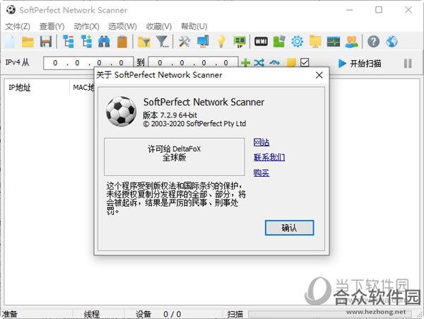Open the 收藏(V) menu
The image size is (424, 319).
[x=159, y=26]
